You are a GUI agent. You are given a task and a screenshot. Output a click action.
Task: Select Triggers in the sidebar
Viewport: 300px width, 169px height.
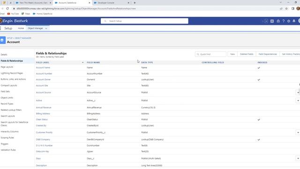point(4,144)
